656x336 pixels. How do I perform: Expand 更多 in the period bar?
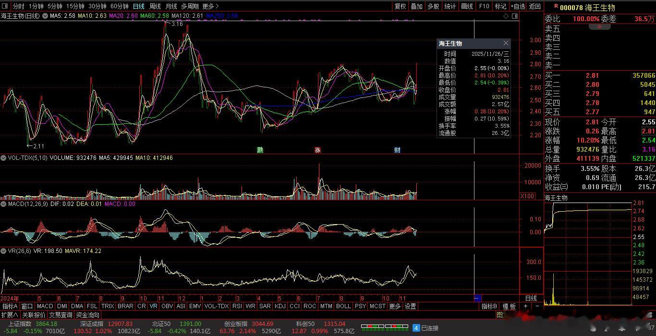[x=211, y=6]
